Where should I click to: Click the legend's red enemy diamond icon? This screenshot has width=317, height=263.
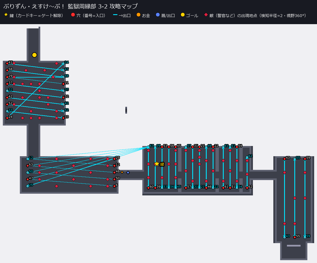206,15
